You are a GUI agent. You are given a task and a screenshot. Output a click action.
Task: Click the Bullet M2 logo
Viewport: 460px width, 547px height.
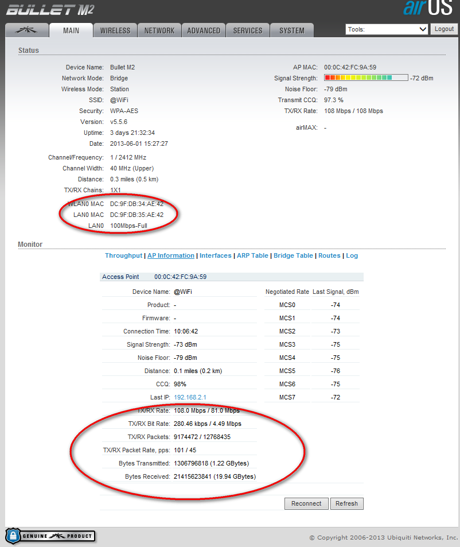tap(50, 10)
